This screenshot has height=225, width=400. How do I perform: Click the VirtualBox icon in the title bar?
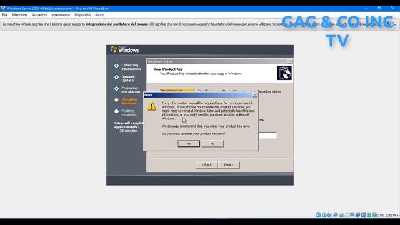coord(2,8)
